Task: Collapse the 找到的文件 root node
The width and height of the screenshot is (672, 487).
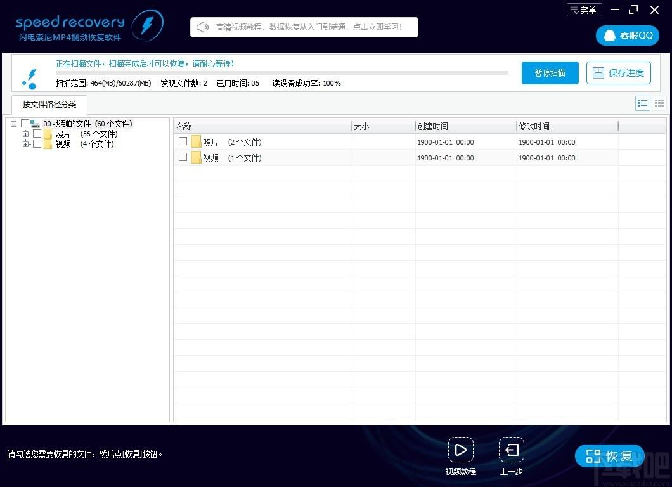Action: (x=13, y=124)
